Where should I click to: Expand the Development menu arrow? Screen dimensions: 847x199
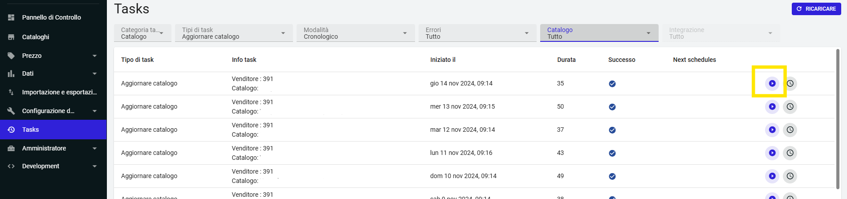[x=94, y=166]
